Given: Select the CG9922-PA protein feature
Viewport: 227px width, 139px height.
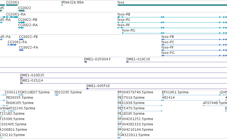Looking at the screenshot, I should point(21,50).
